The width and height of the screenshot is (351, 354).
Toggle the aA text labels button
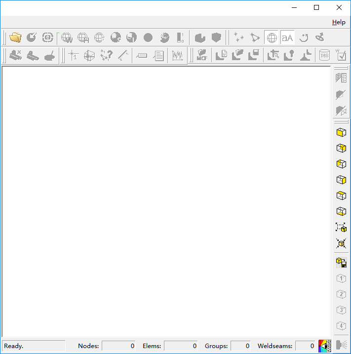(x=287, y=38)
